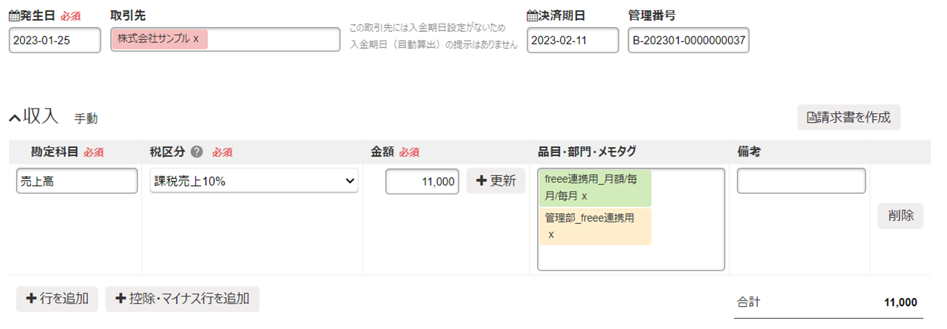Click empty space in 取引先 tag field

point(274,40)
